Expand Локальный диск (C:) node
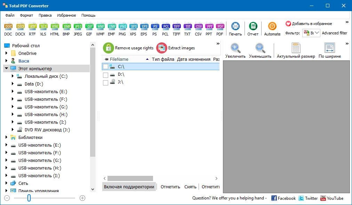Screen dimensions: 352x205 tap(13, 76)
